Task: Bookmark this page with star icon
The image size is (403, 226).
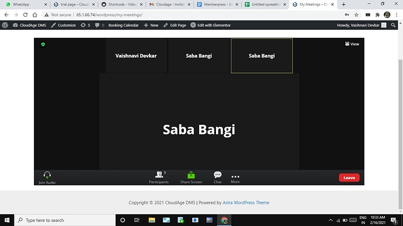Action: tap(356, 15)
